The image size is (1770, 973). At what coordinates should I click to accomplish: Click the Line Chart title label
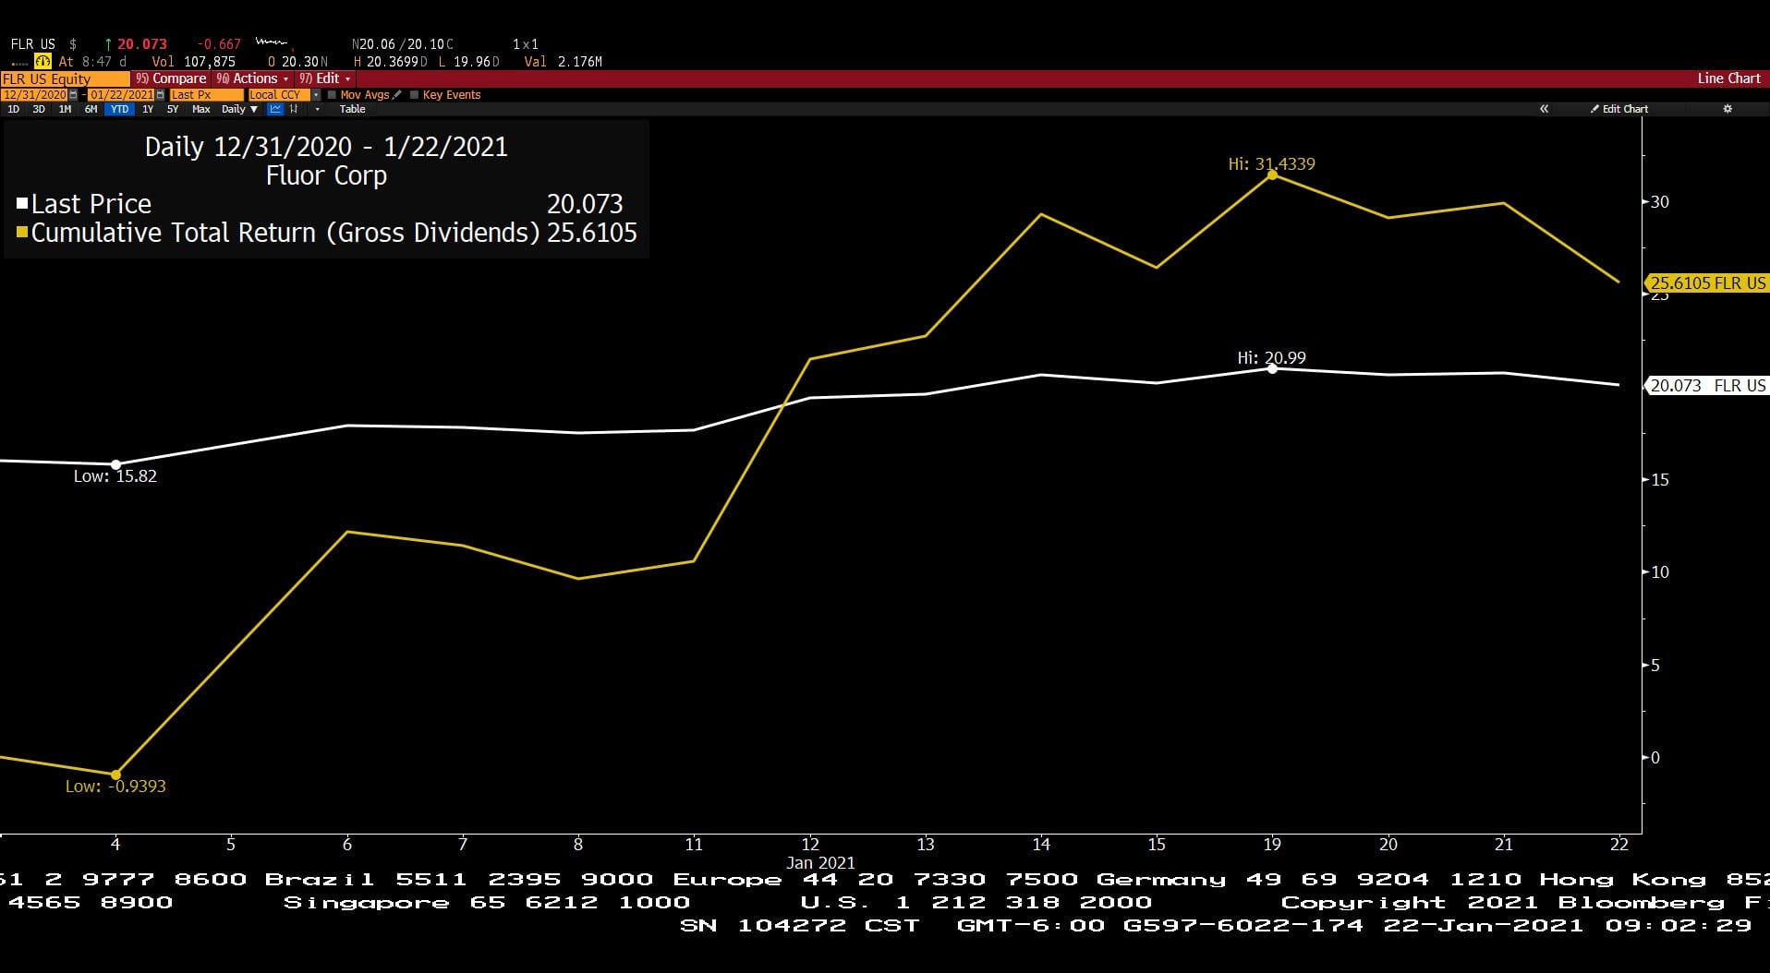pyautogui.click(x=1728, y=78)
